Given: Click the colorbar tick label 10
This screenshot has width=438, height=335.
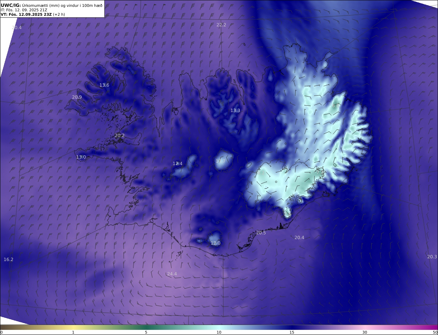Looking at the screenshot, I should 219,332.
